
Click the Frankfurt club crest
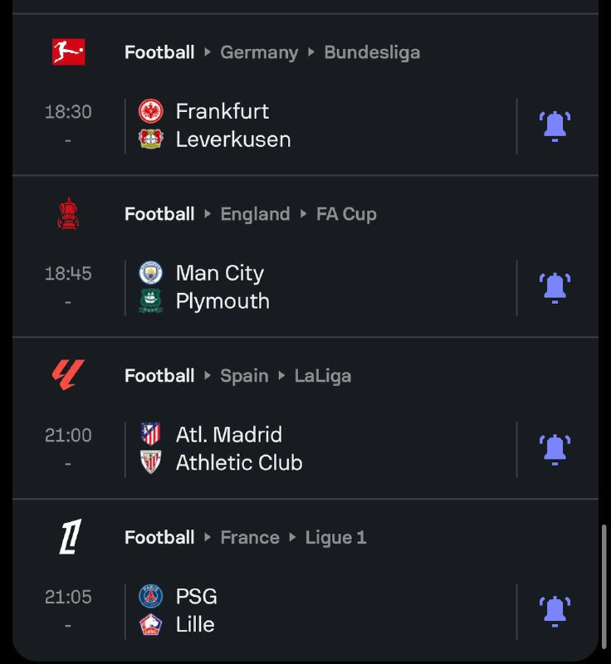tap(151, 111)
